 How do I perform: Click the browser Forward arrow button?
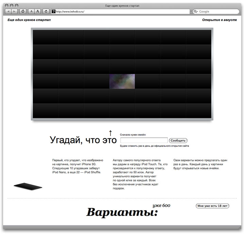[14, 12]
